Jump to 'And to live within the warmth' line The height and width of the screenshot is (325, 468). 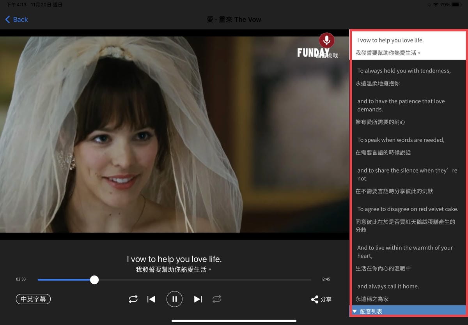point(405,252)
